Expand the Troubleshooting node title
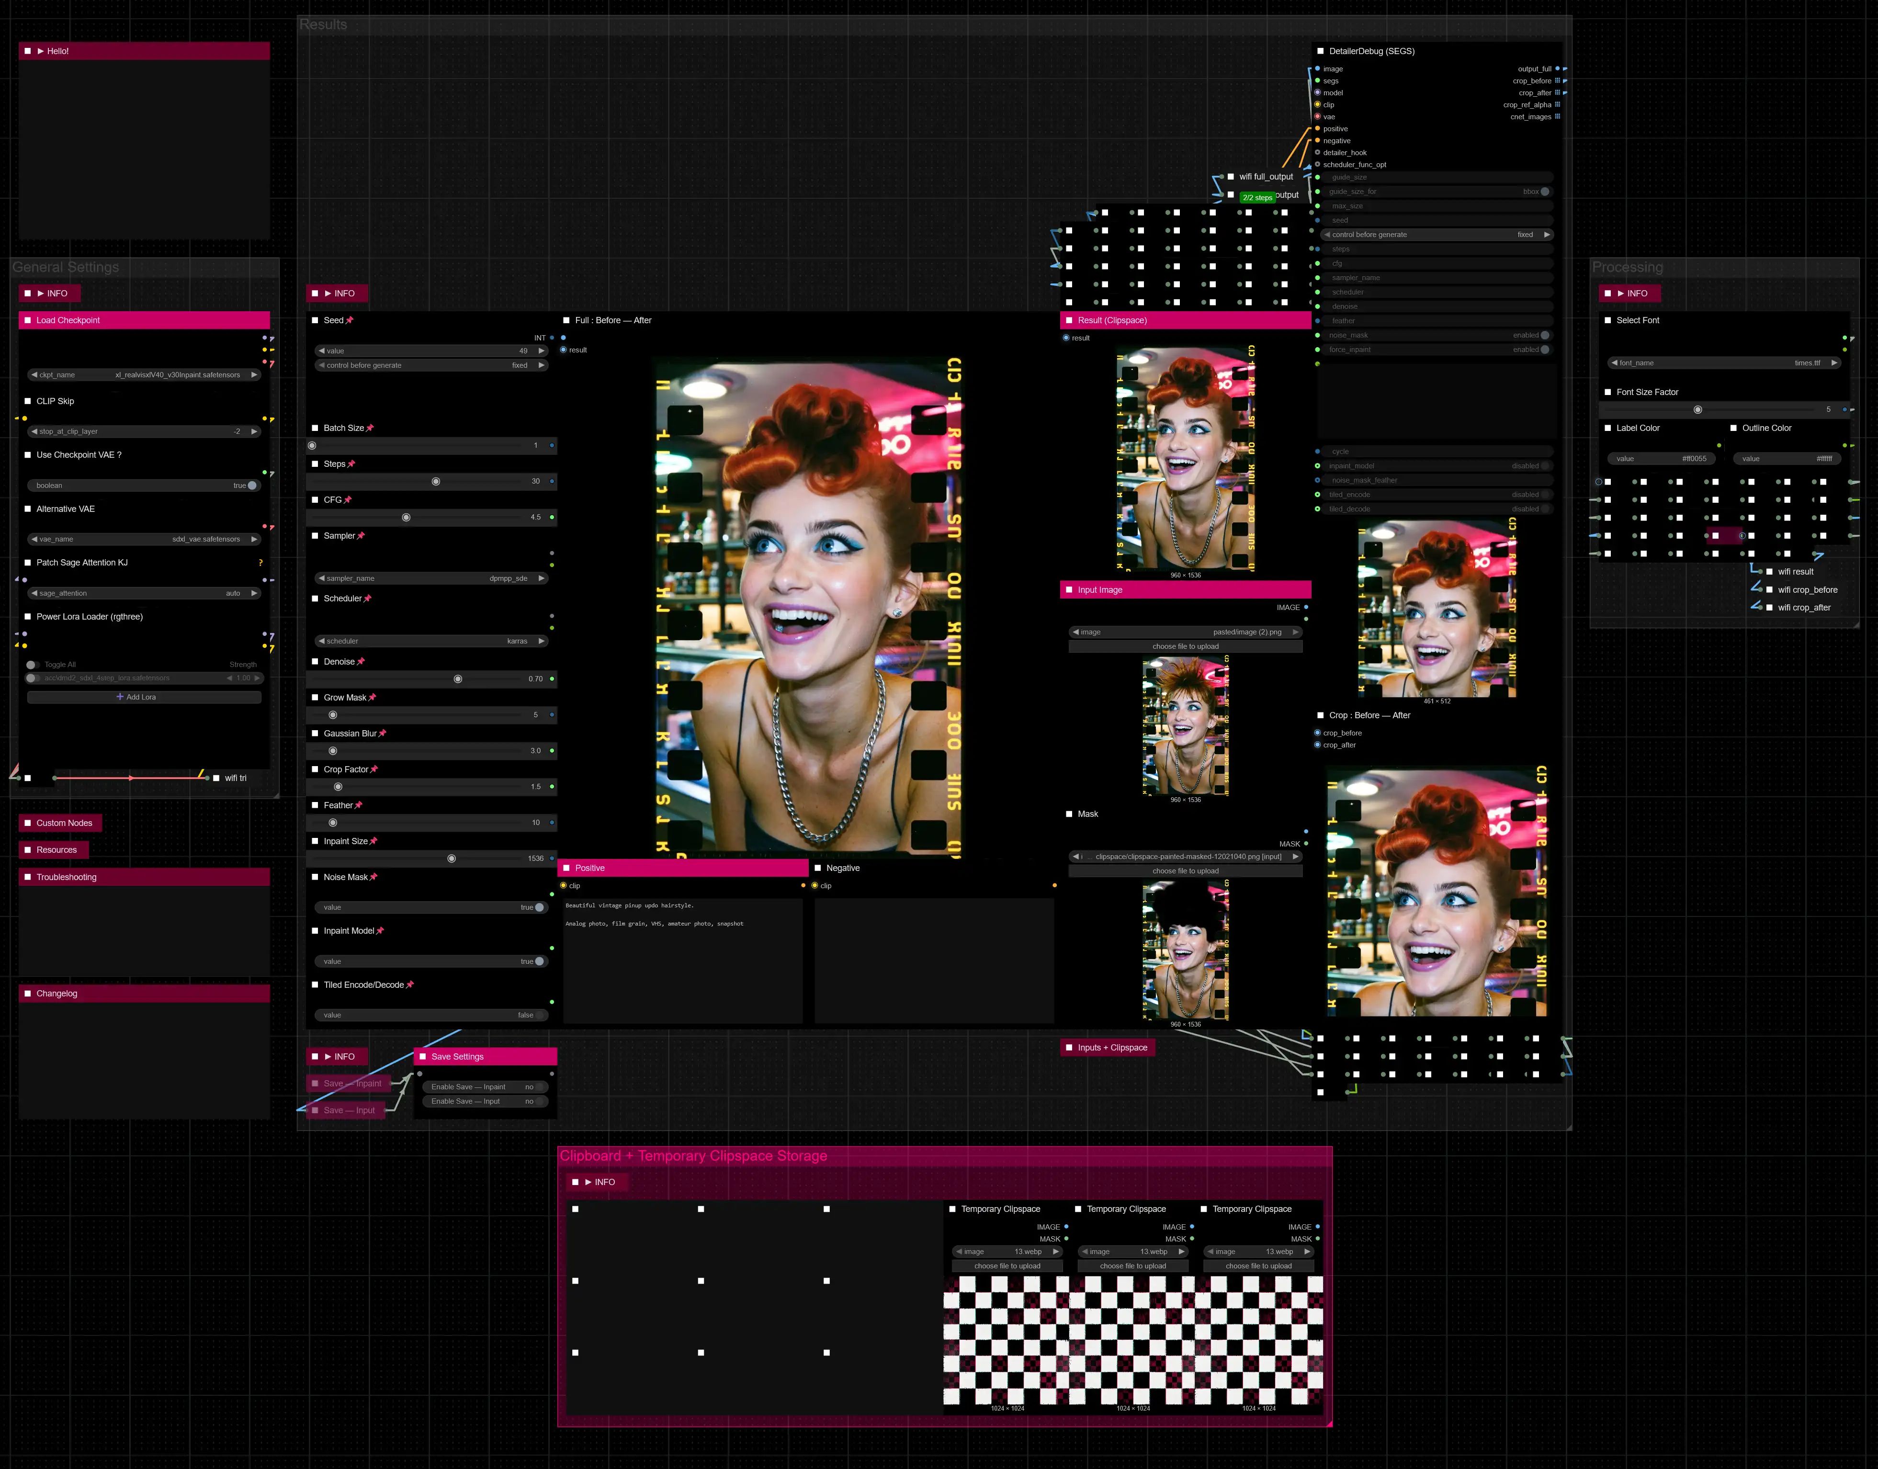Viewport: 1878px width, 1469px height. pos(65,877)
